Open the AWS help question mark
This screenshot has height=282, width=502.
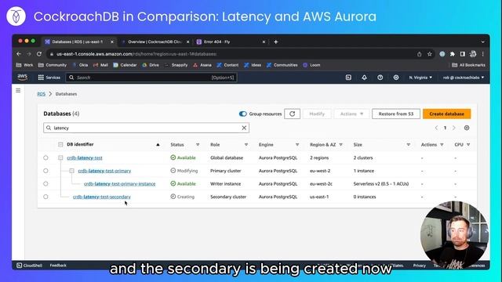point(380,78)
